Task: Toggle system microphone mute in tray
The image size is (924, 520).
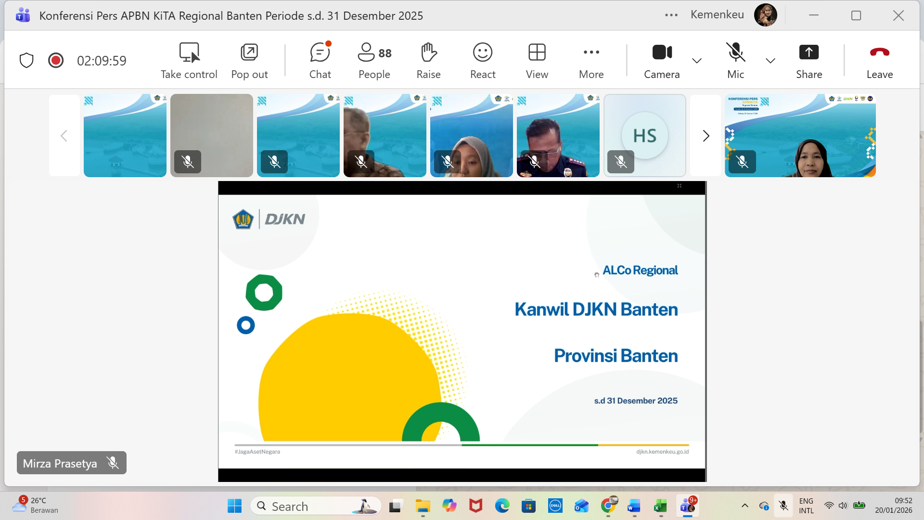Action: tap(783, 506)
